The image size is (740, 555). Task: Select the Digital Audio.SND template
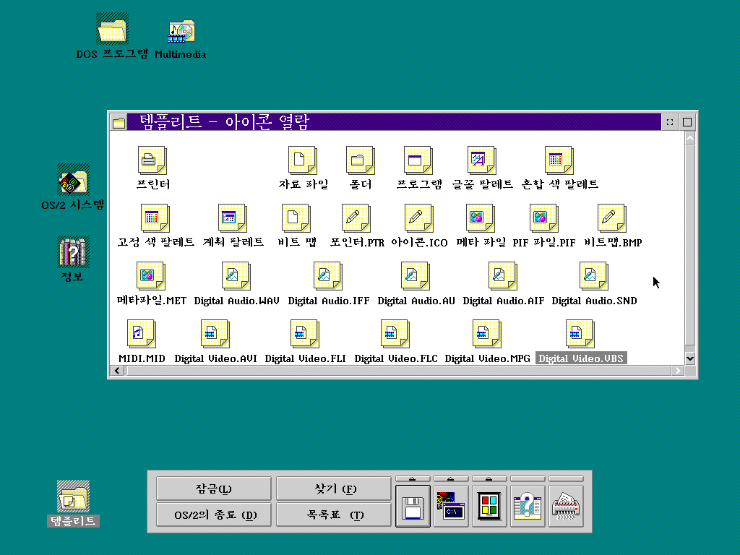594,276
